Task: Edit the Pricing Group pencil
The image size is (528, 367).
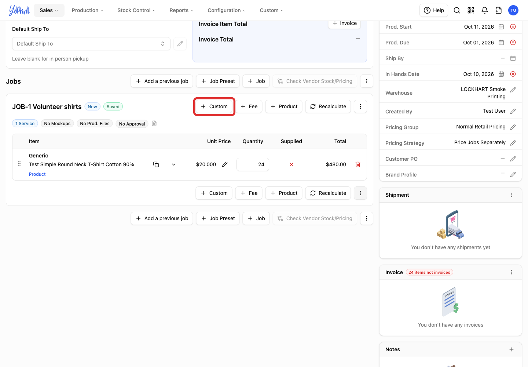Action: pos(513,127)
